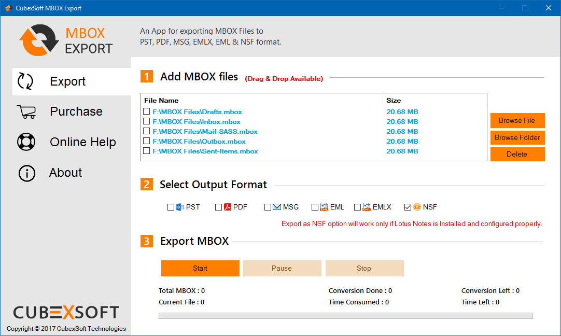The image size is (561, 336).
Task: Click the Copyright 2017 CubexSoft Technologies text
Action: tap(66, 329)
